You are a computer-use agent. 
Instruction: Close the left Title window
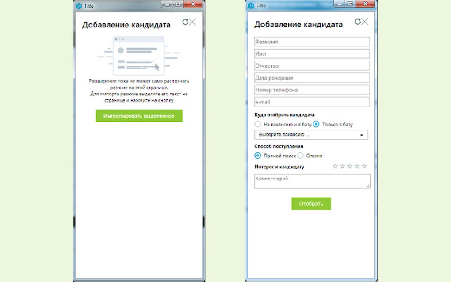pyautogui.click(x=193, y=4)
